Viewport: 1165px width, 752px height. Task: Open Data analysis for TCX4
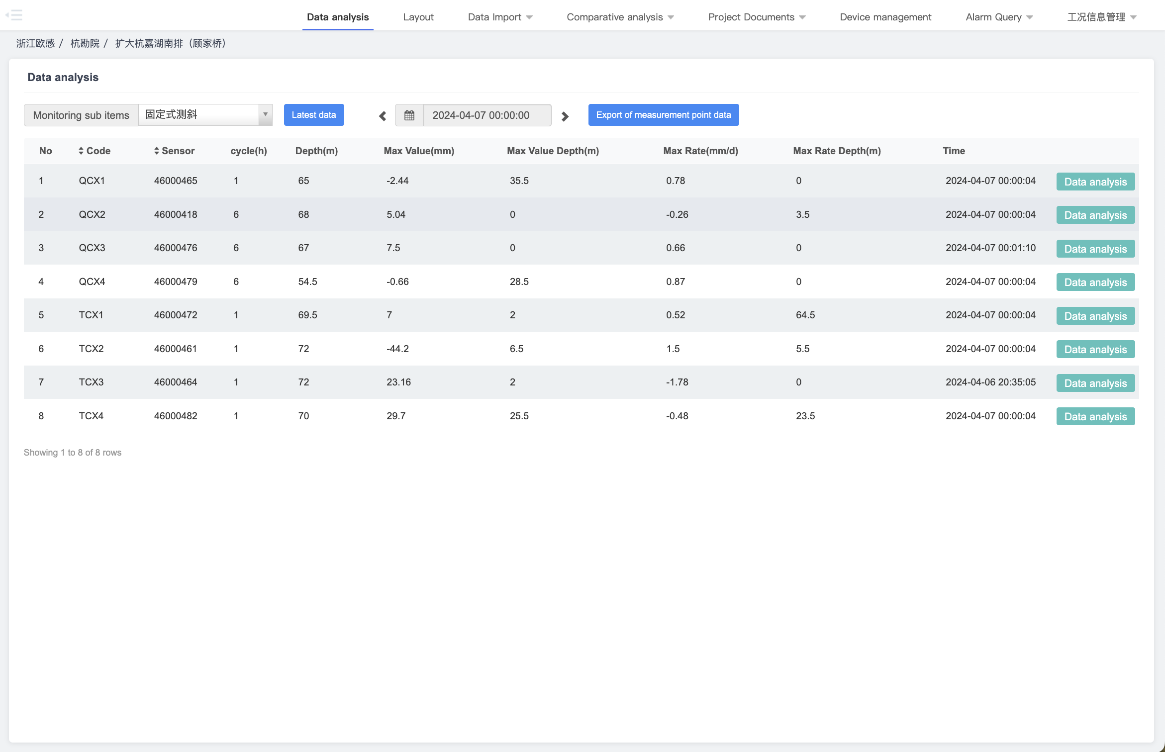pos(1095,416)
